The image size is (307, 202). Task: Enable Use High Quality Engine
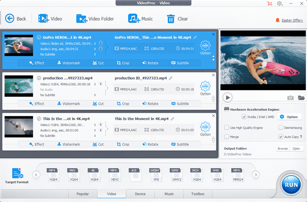pos(226,128)
